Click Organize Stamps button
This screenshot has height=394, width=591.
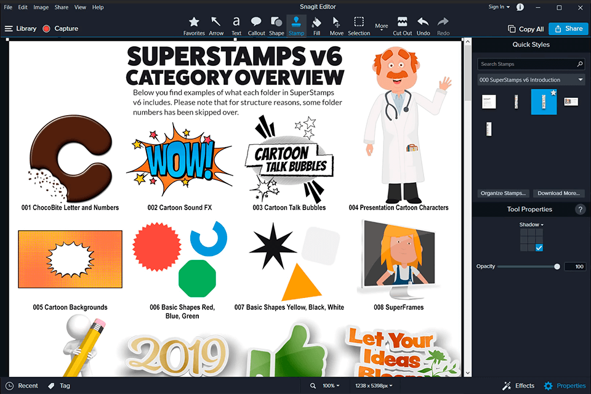503,193
